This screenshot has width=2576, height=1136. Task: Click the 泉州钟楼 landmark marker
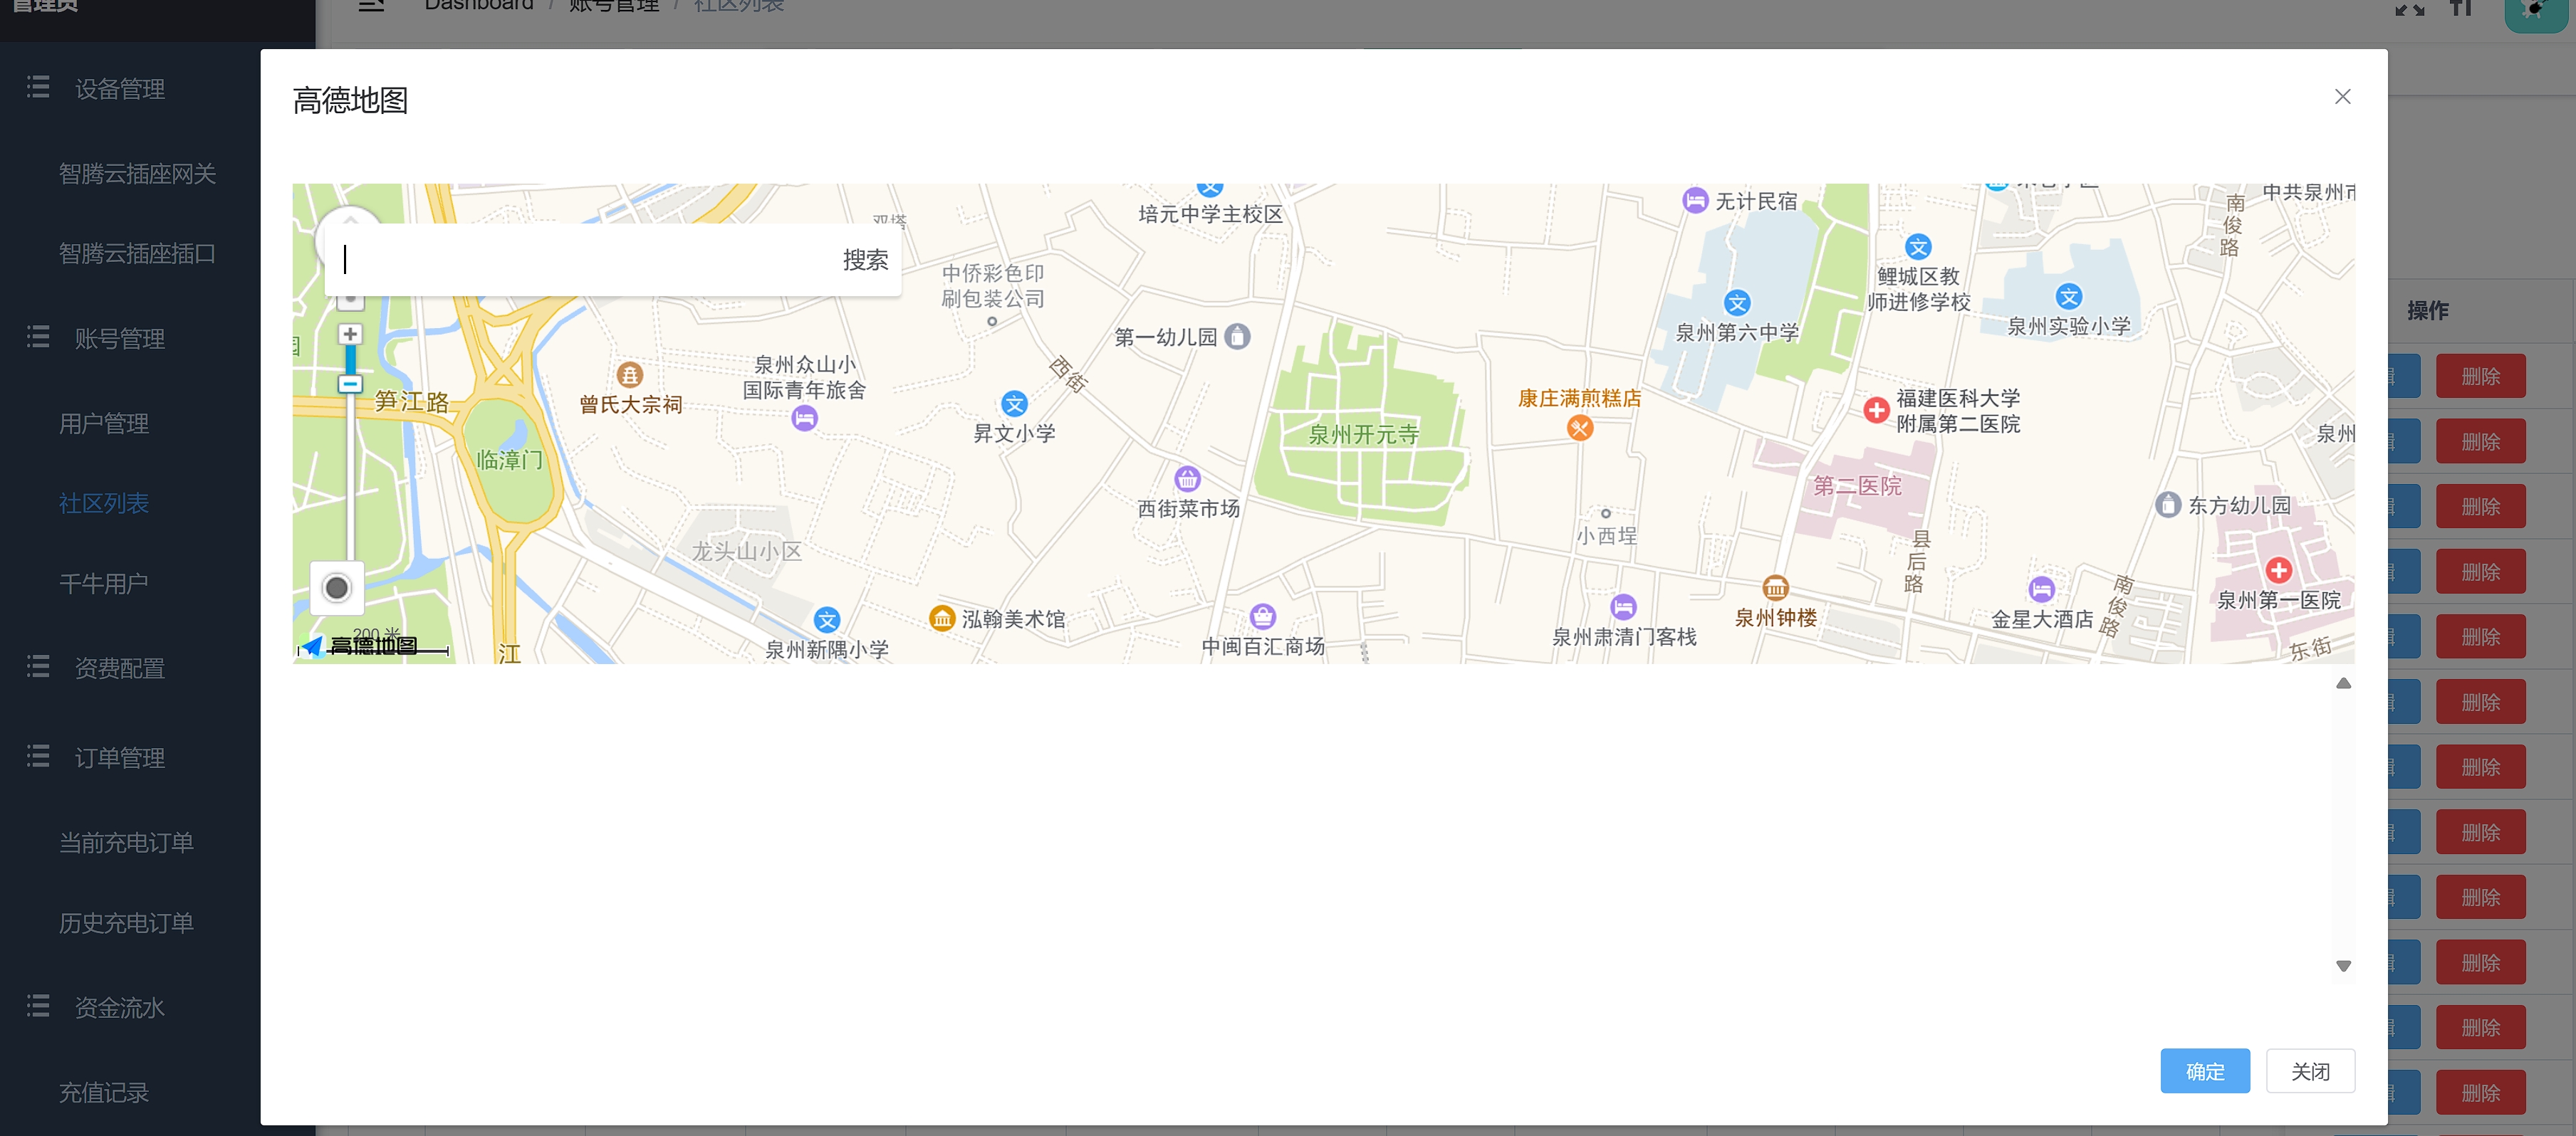click(1775, 587)
